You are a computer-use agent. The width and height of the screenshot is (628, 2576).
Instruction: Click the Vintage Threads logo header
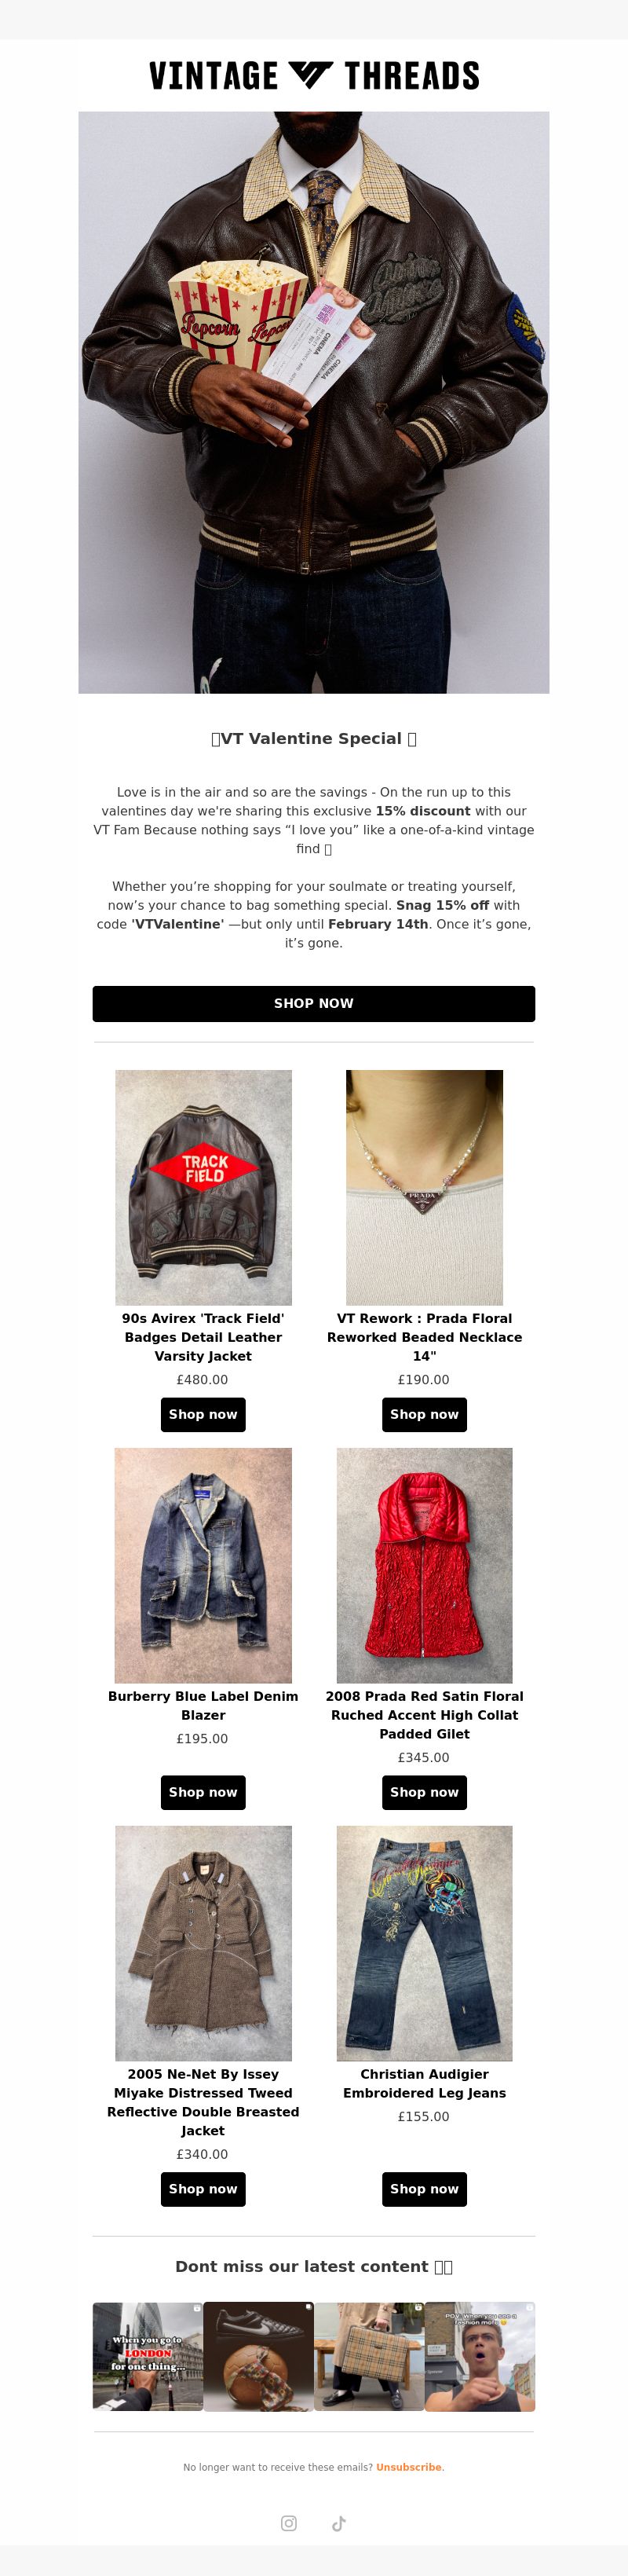click(x=314, y=75)
